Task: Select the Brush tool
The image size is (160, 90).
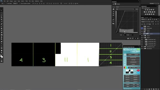Action: [1, 26]
